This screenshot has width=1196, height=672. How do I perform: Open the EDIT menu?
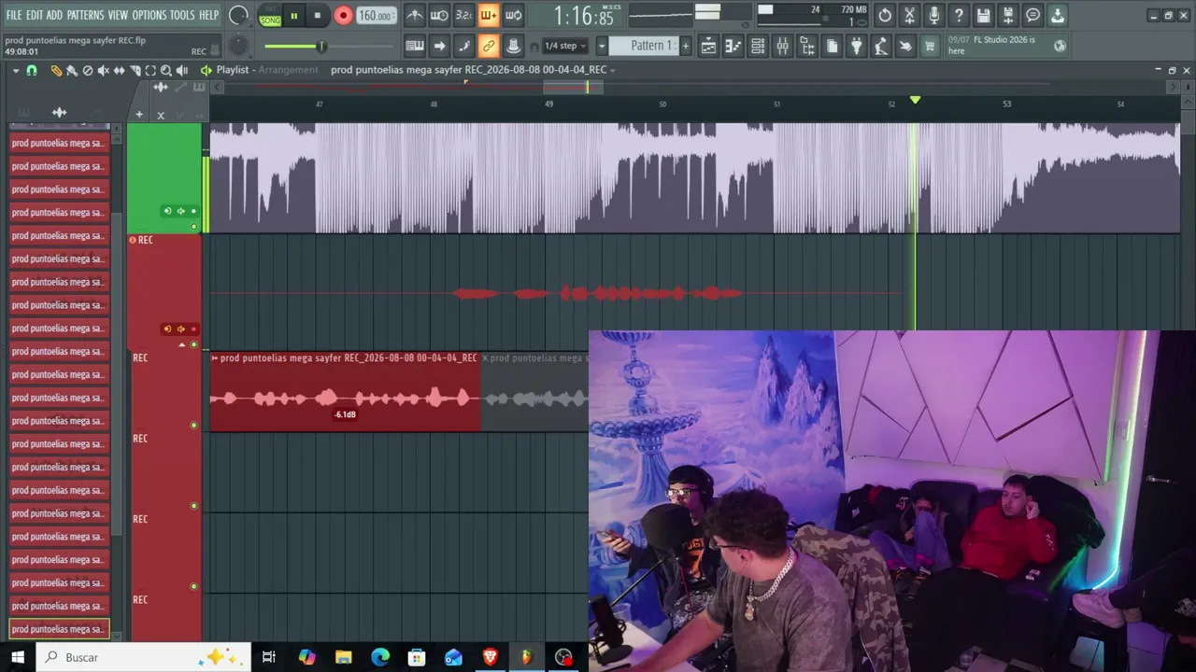(x=35, y=15)
